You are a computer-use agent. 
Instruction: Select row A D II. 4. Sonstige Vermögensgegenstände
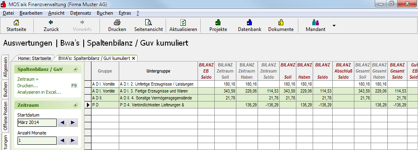point(251,98)
